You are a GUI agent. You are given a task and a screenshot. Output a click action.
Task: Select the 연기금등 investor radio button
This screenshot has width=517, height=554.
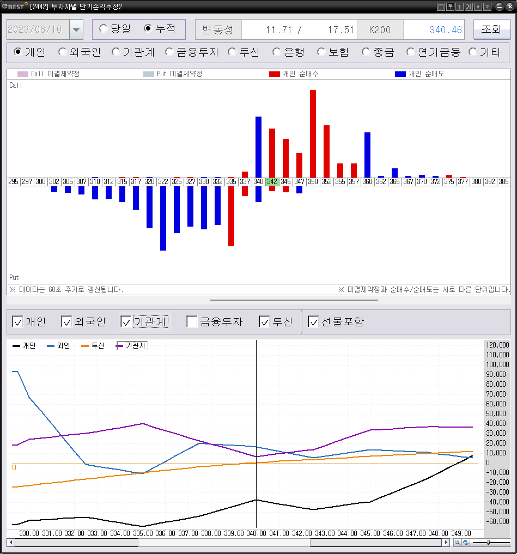[x=410, y=52]
